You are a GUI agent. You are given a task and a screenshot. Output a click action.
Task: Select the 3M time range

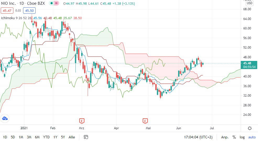click(x=29, y=137)
